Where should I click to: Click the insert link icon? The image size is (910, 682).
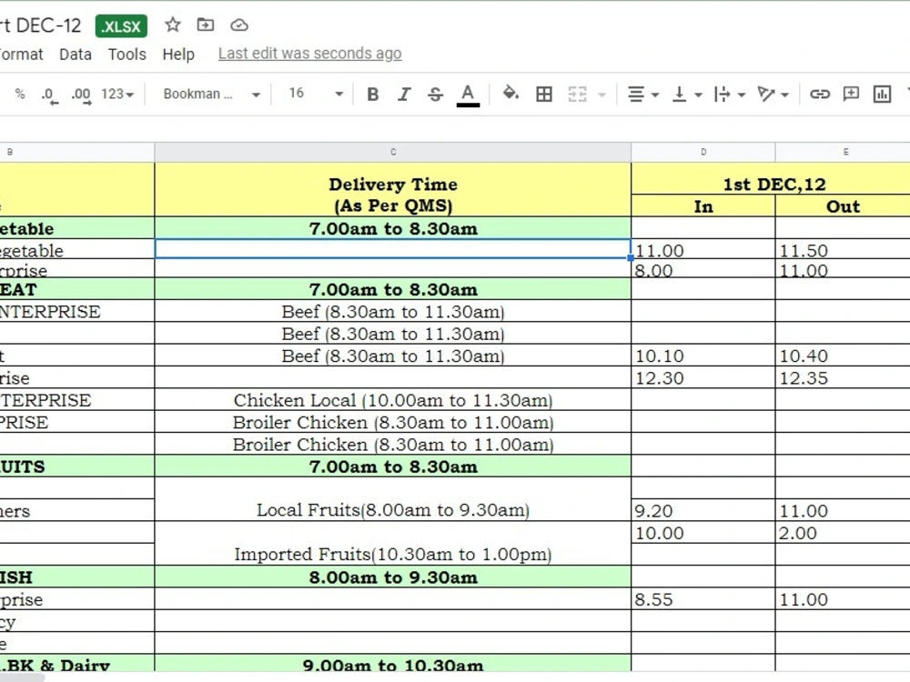click(820, 94)
